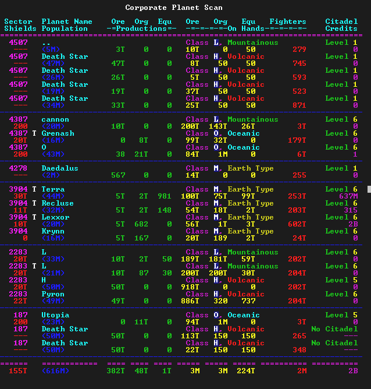Click the 155T total shields value

(x=18, y=371)
